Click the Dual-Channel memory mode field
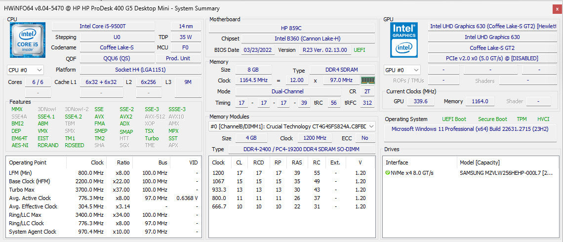The width and height of the screenshot is (563, 242). coord(287,91)
